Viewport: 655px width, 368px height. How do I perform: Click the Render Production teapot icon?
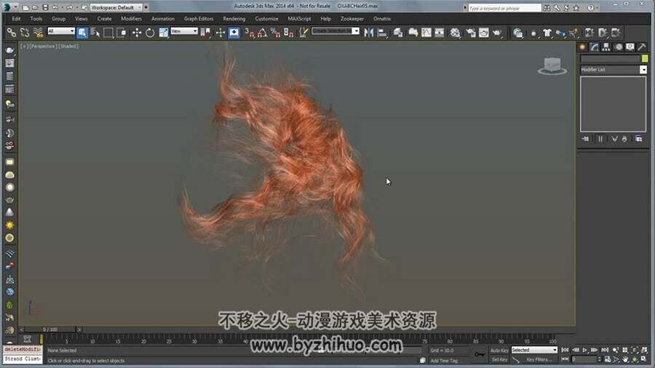click(497, 33)
